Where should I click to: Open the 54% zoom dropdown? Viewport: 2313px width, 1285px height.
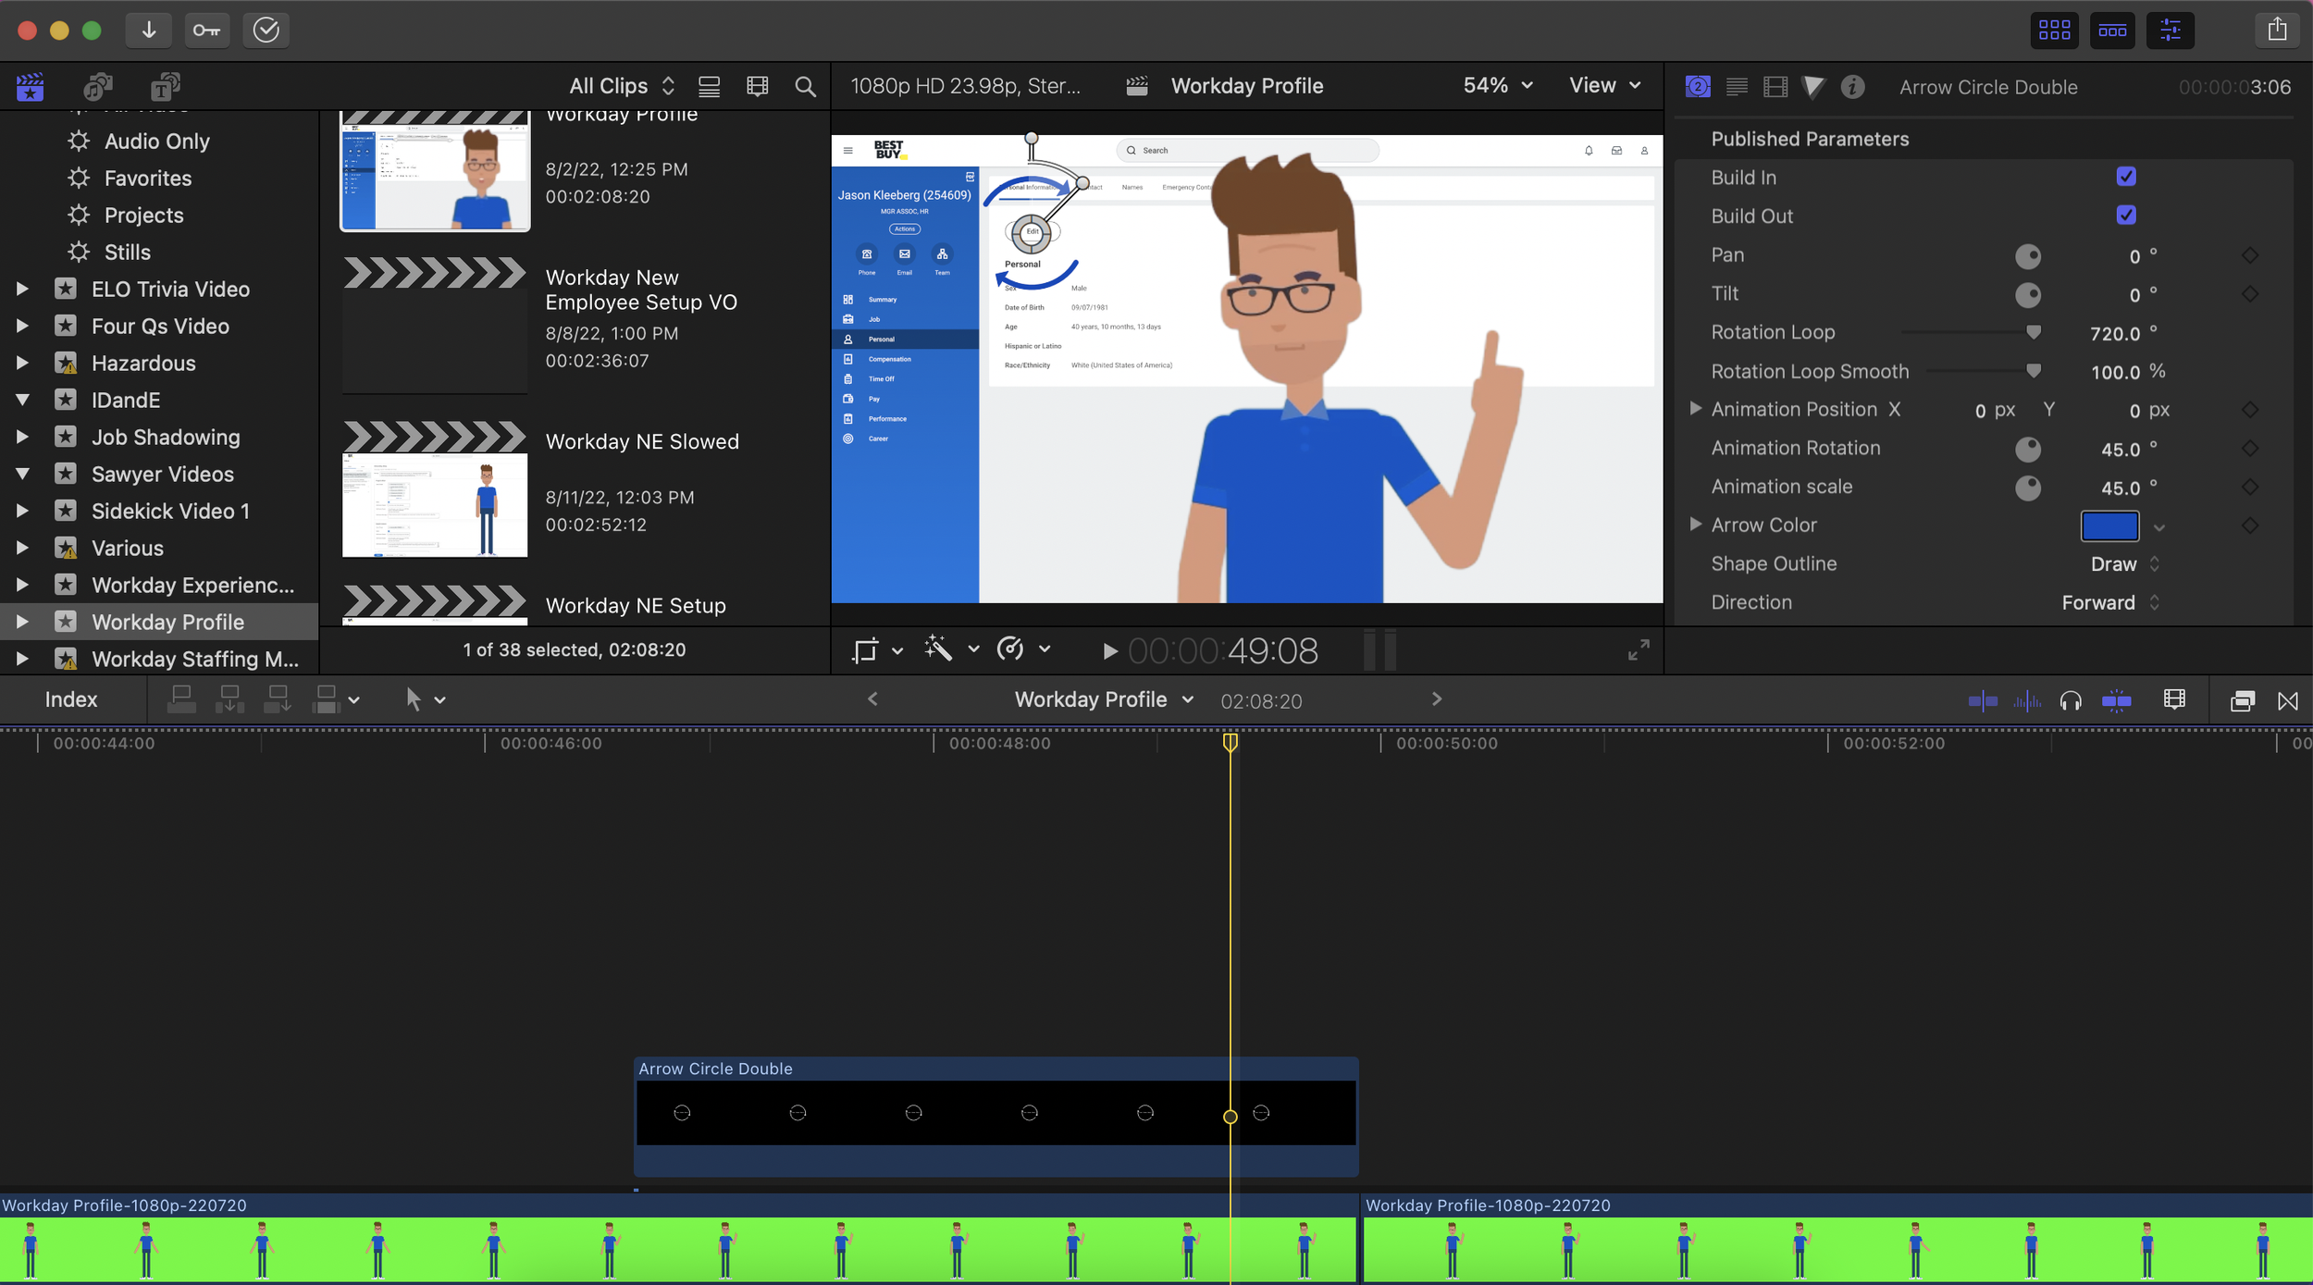point(1497,85)
